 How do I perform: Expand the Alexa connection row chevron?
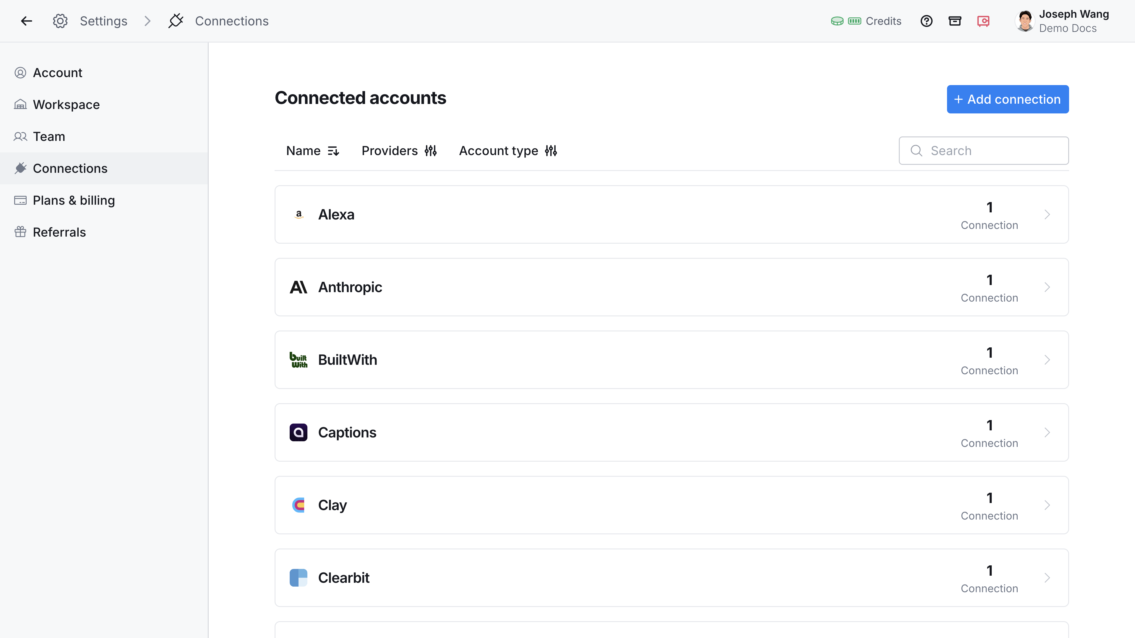[x=1047, y=214]
